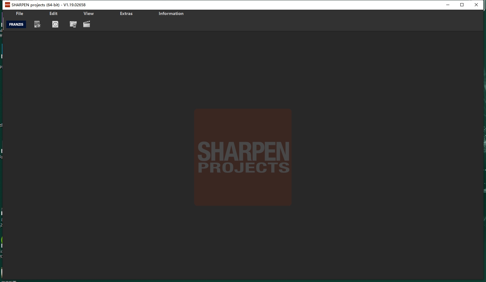Open the folder batch browser icon

(x=73, y=24)
